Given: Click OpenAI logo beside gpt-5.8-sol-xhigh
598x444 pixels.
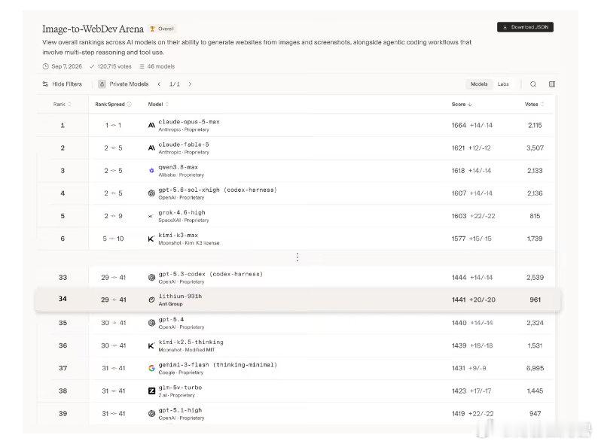Looking at the screenshot, I should tap(151, 193).
